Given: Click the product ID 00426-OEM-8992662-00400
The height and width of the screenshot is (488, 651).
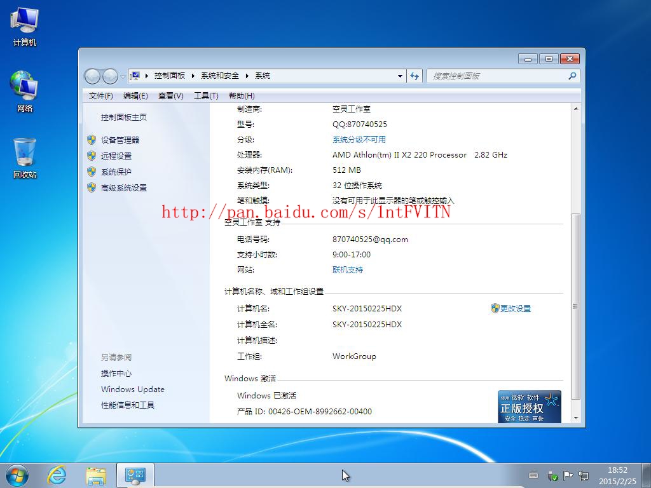Looking at the screenshot, I should [x=320, y=412].
